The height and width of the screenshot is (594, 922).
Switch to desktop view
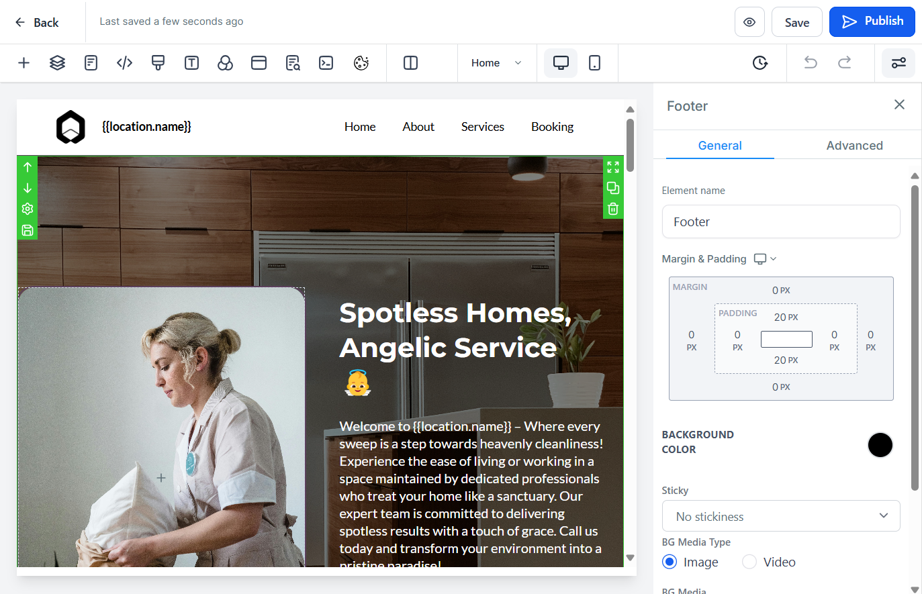point(561,63)
